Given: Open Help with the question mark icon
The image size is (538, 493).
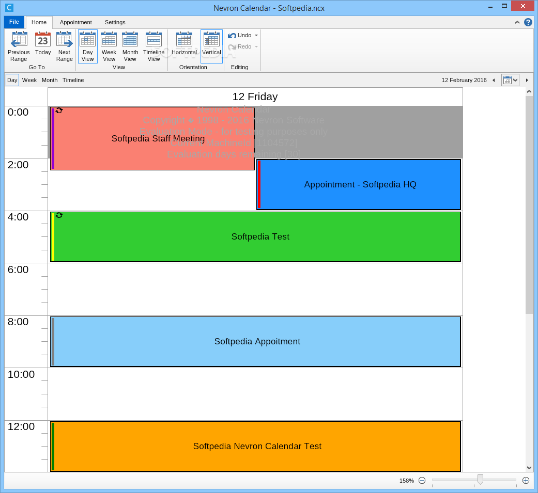Looking at the screenshot, I should coord(528,22).
